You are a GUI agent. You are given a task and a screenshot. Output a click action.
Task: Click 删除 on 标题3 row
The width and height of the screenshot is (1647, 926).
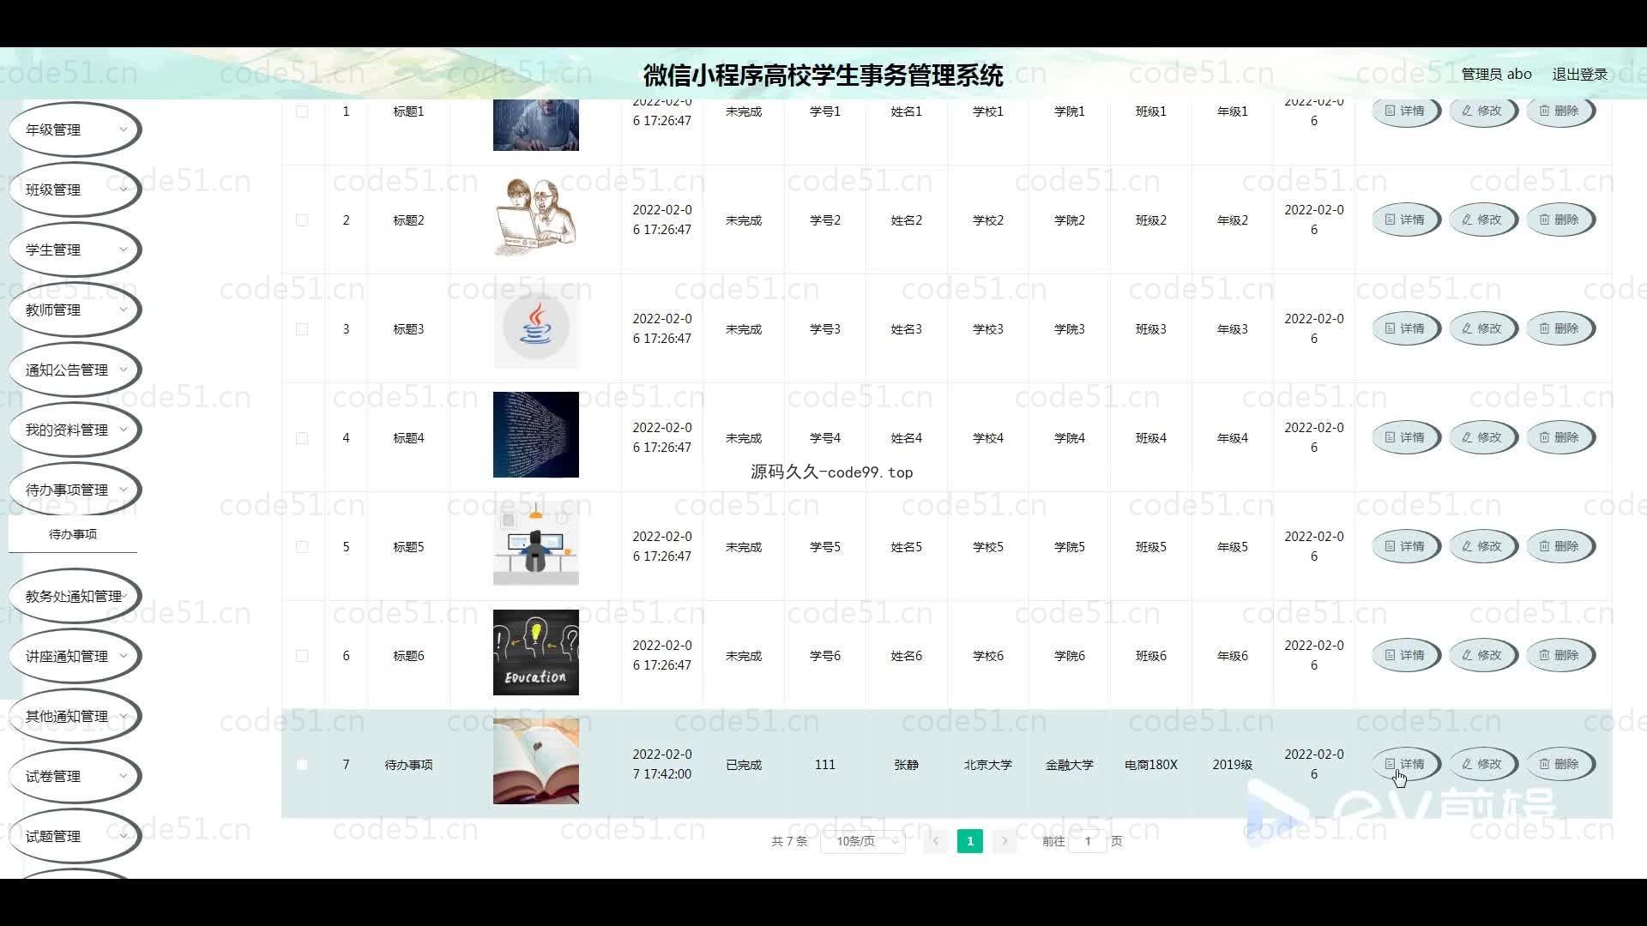pyautogui.click(x=1560, y=328)
